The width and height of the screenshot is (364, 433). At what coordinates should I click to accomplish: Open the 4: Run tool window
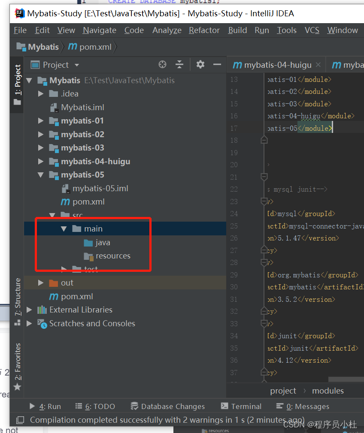(x=45, y=406)
